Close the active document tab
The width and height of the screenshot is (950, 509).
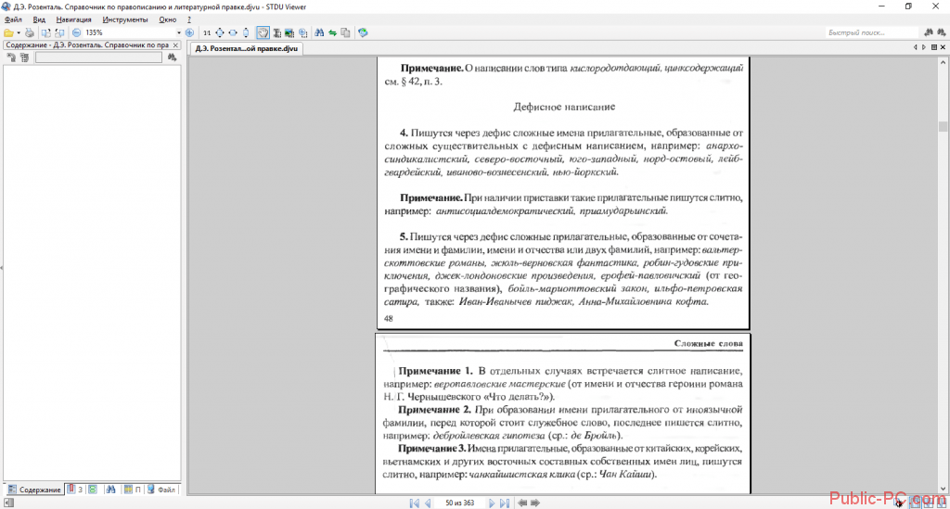[x=943, y=47]
